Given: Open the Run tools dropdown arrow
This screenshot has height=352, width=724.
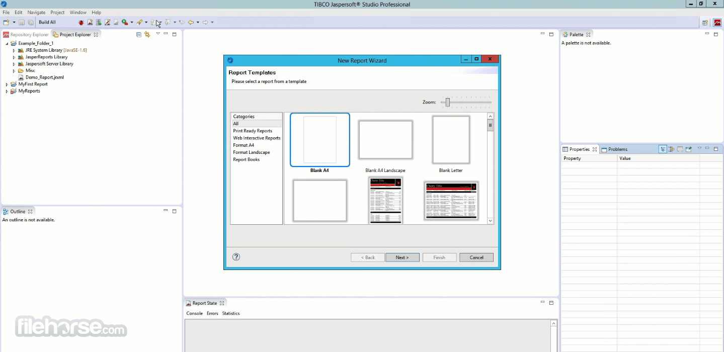Looking at the screenshot, I should tap(132, 22).
